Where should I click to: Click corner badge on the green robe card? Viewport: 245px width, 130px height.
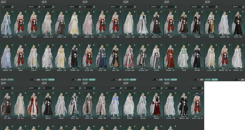tap(188, 46)
